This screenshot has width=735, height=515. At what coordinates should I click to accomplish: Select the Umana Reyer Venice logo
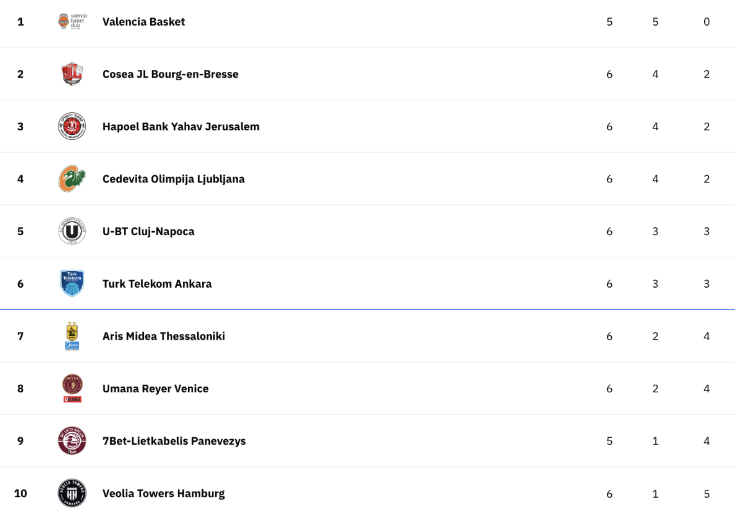pos(72,388)
